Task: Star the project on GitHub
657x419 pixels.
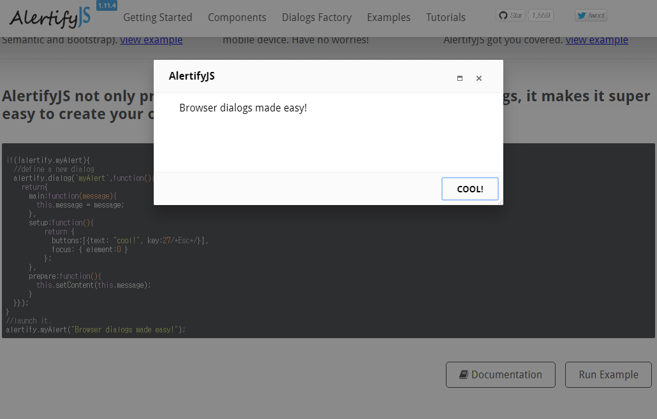Action: coord(511,15)
